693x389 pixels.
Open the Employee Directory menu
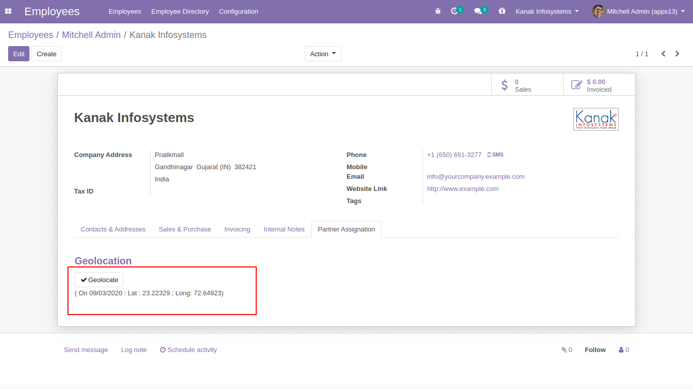pyautogui.click(x=180, y=11)
